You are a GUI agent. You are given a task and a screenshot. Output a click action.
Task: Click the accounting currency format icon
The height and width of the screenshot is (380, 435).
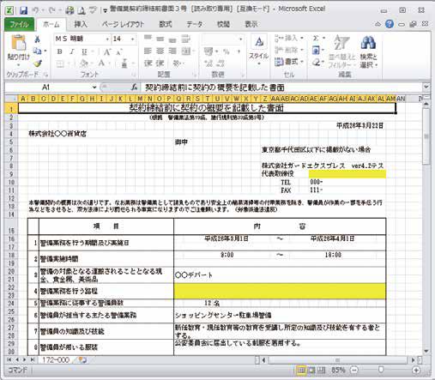[x=208, y=51]
